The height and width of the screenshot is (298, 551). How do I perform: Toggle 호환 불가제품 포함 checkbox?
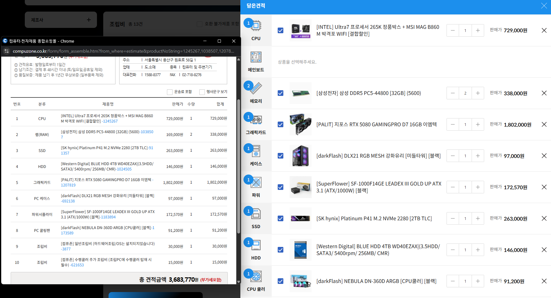[x=200, y=24]
